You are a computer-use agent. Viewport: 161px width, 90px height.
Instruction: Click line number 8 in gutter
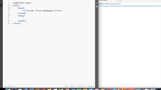point(9,21)
